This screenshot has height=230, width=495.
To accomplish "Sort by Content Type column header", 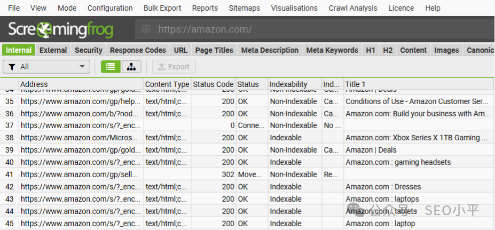I will click(168, 84).
